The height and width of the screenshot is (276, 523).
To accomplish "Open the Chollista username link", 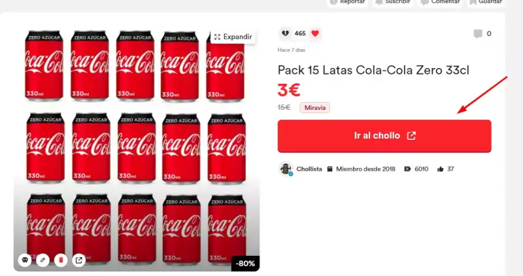I will click(309, 169).
